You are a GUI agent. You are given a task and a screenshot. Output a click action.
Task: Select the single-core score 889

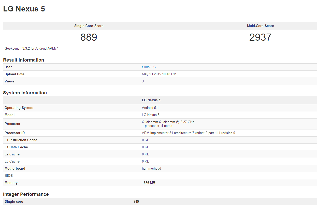(89, 37)
